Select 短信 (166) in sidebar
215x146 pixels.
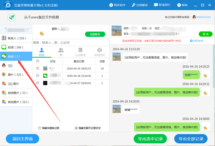(x=16, y=47)
